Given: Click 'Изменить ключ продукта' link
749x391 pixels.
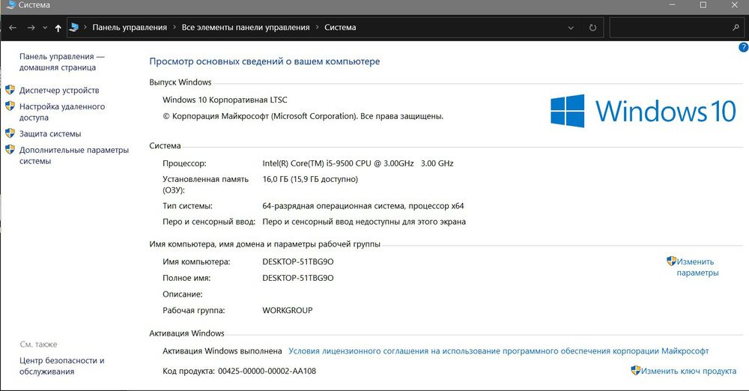Looking at the screenshot, I should tap(688, 371).
